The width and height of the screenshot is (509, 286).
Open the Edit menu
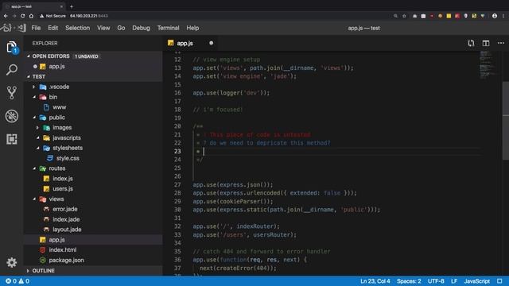pos(53,28)
